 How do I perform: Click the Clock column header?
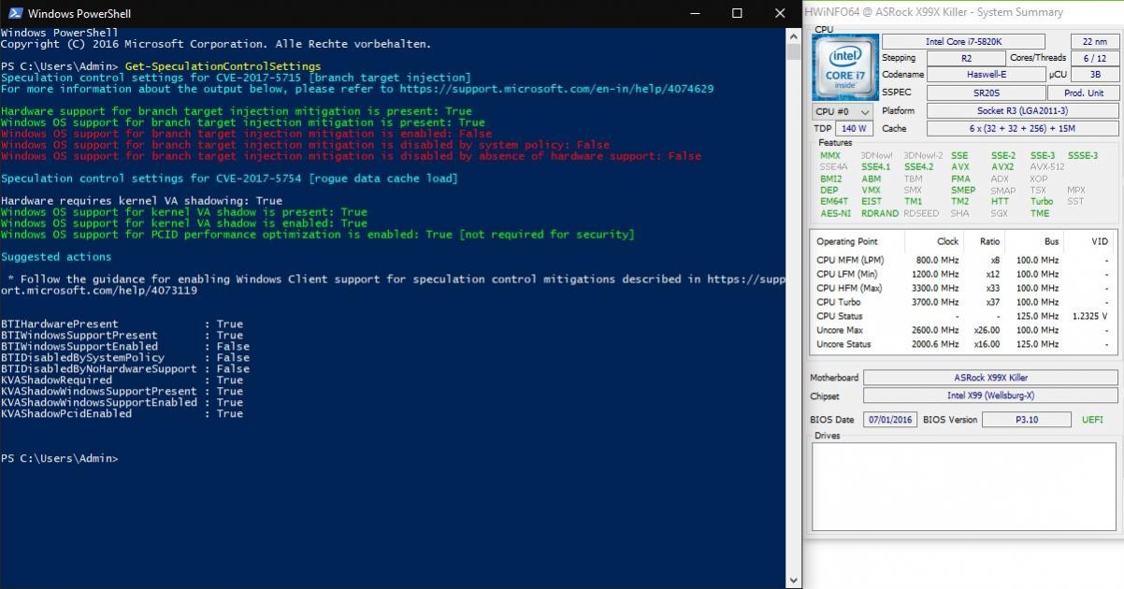[x=947, y=241]
